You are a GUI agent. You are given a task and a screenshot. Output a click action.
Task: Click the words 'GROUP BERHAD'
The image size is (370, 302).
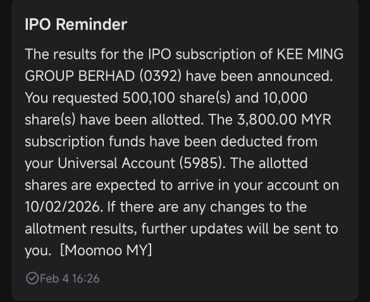tap(80, 76)
